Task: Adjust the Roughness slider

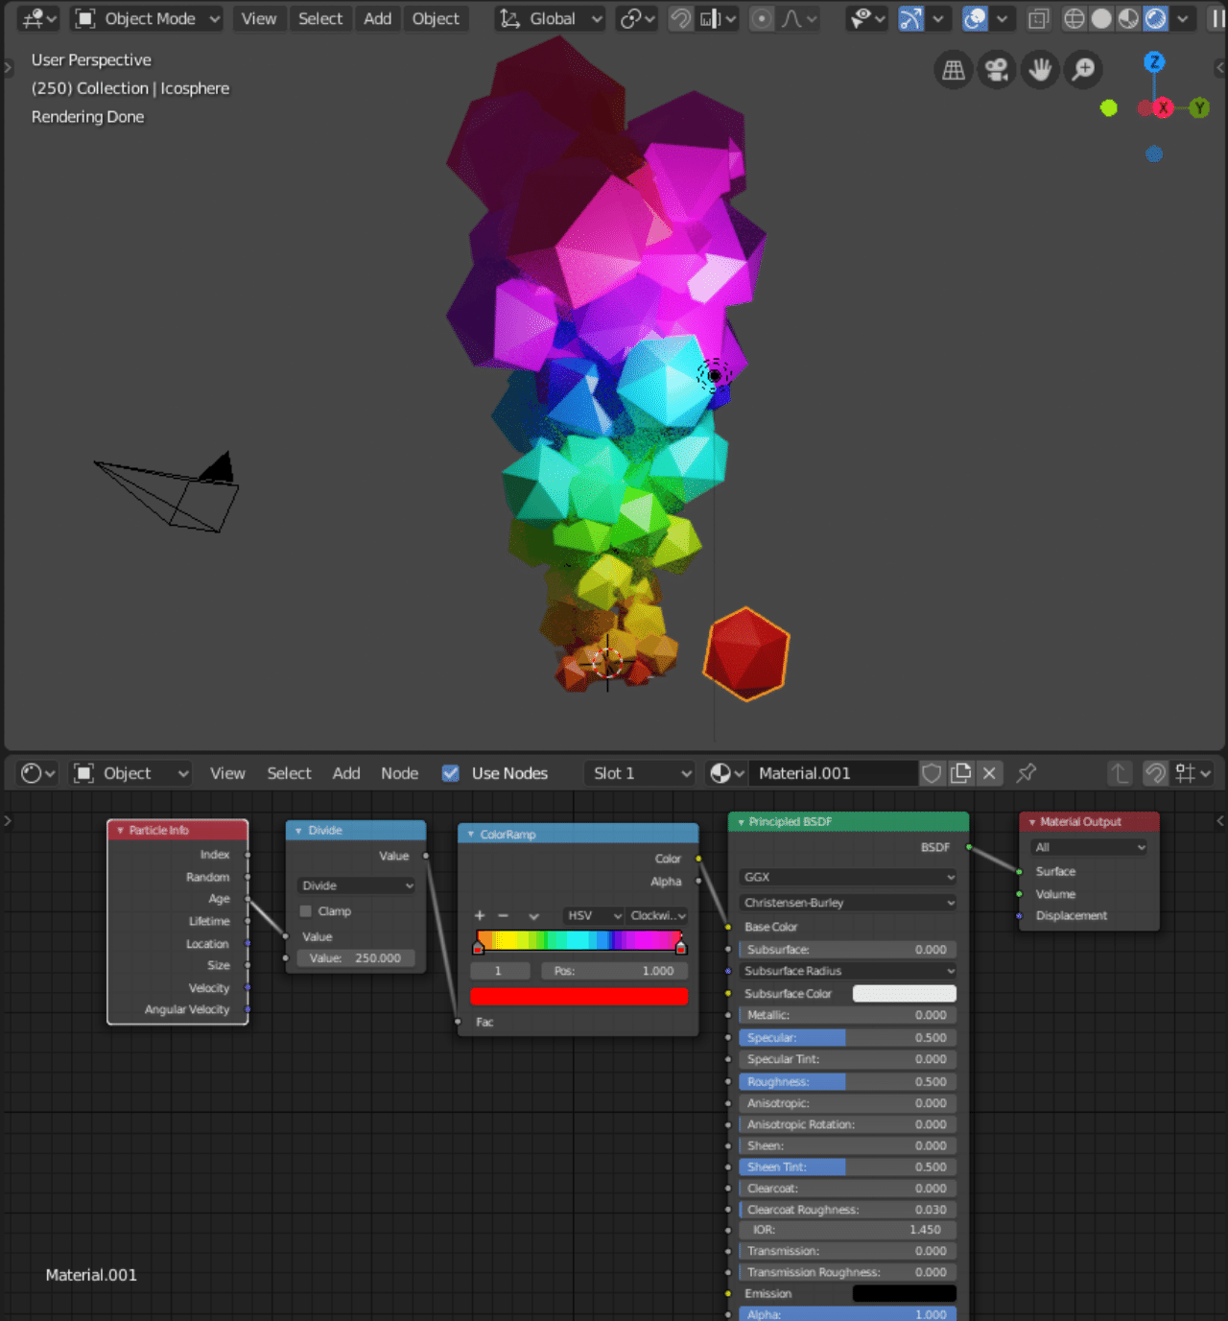Action: pyautogui.click(x=848, y=1081)
